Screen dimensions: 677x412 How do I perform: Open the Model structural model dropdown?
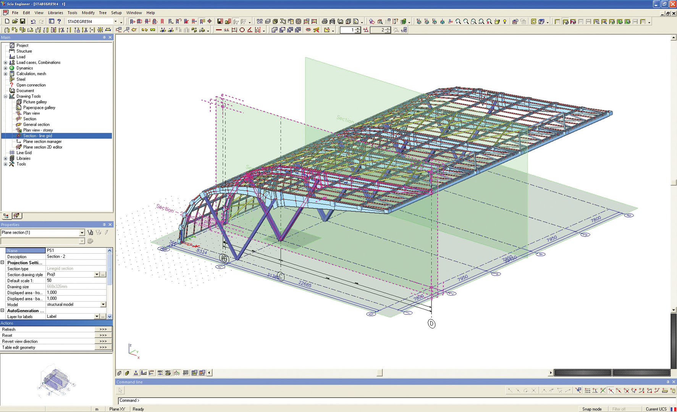point(103,304)
